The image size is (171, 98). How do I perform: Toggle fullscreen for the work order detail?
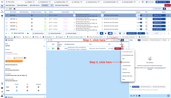(x=165, y=33)
